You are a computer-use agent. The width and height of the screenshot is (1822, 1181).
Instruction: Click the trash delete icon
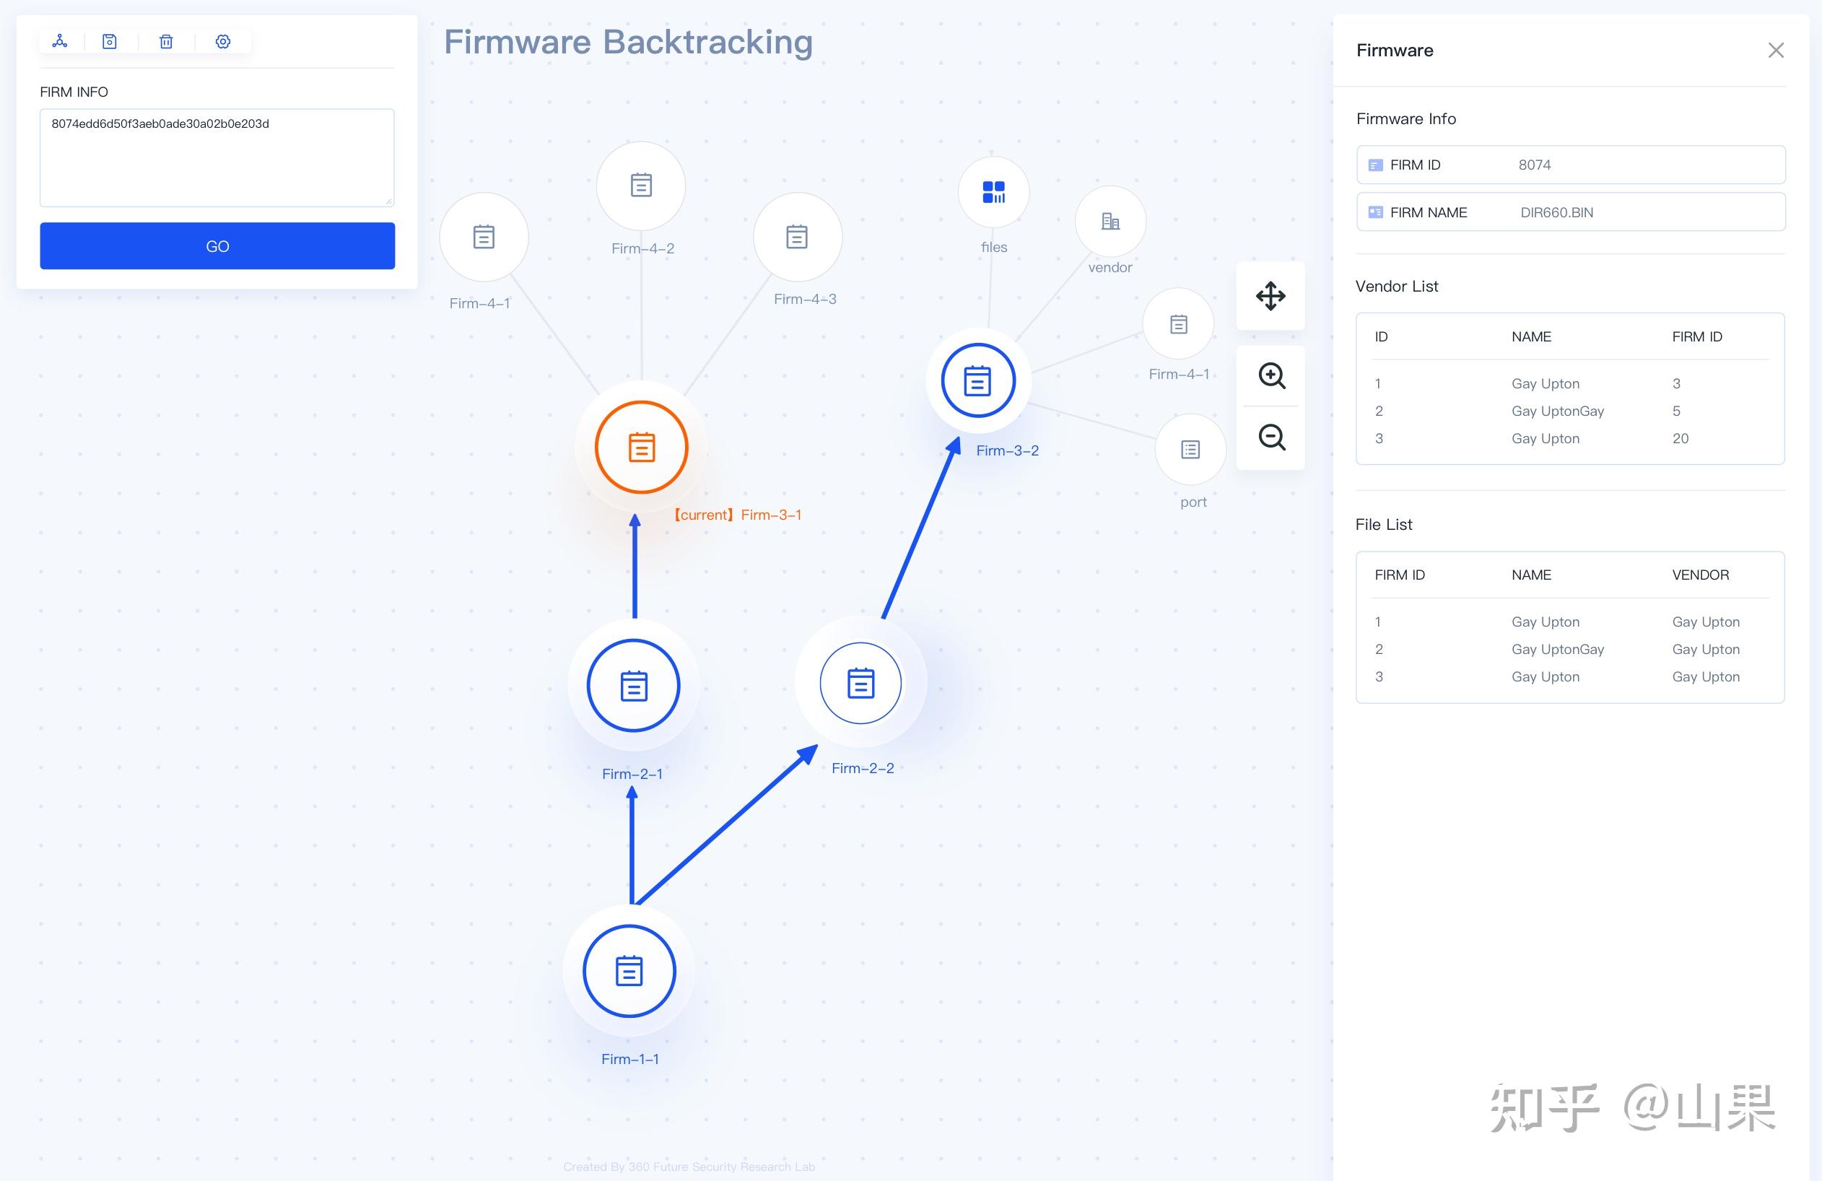166,41
